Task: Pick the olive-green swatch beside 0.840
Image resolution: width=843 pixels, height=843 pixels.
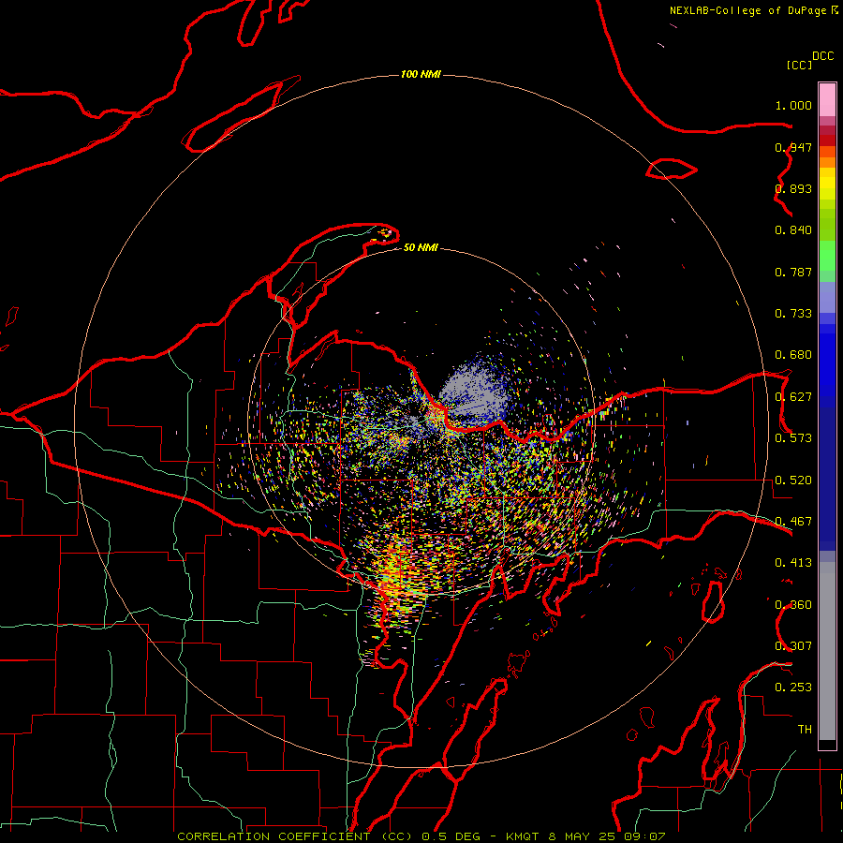Action: 827,225
